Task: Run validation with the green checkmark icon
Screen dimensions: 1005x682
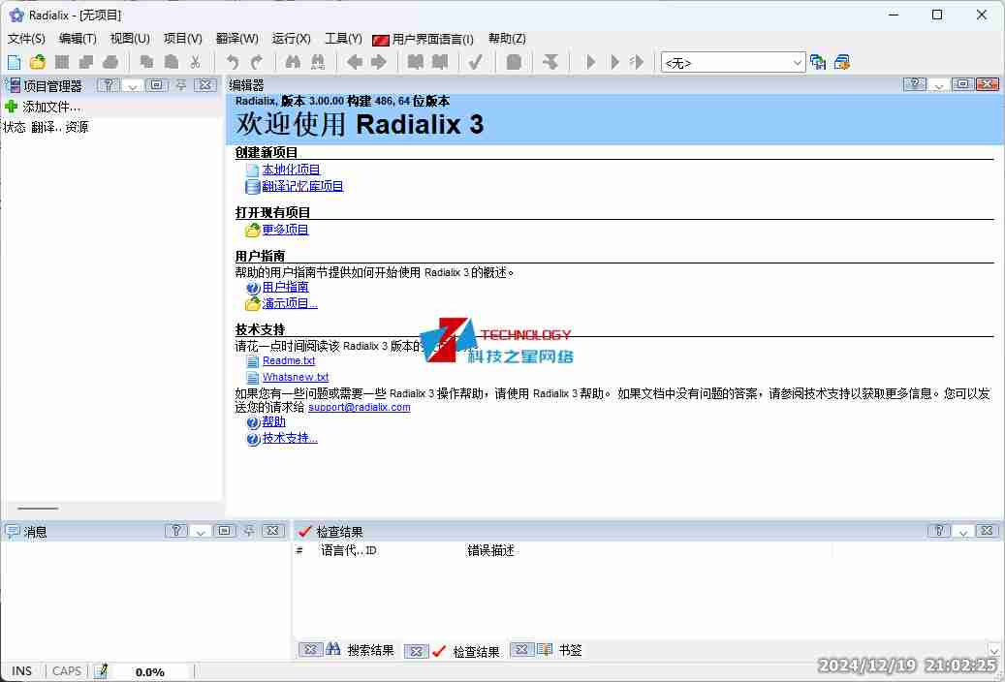Action: click(475, 60)
